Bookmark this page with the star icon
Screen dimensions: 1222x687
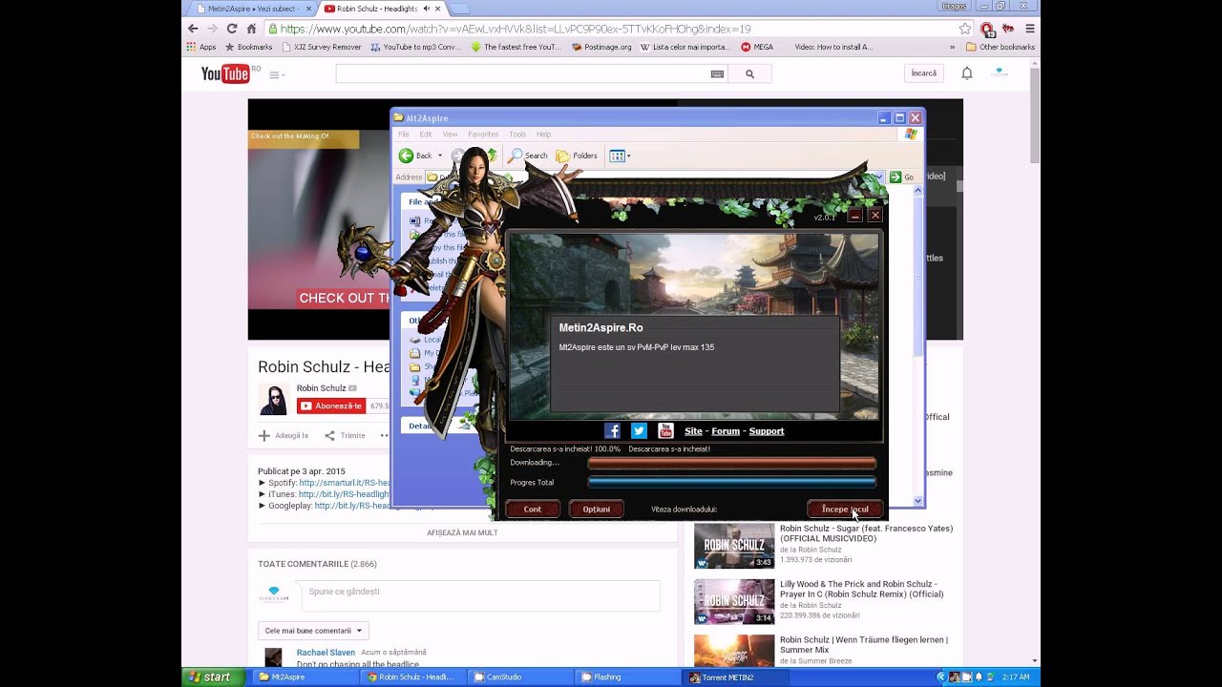tap(965, 29)
